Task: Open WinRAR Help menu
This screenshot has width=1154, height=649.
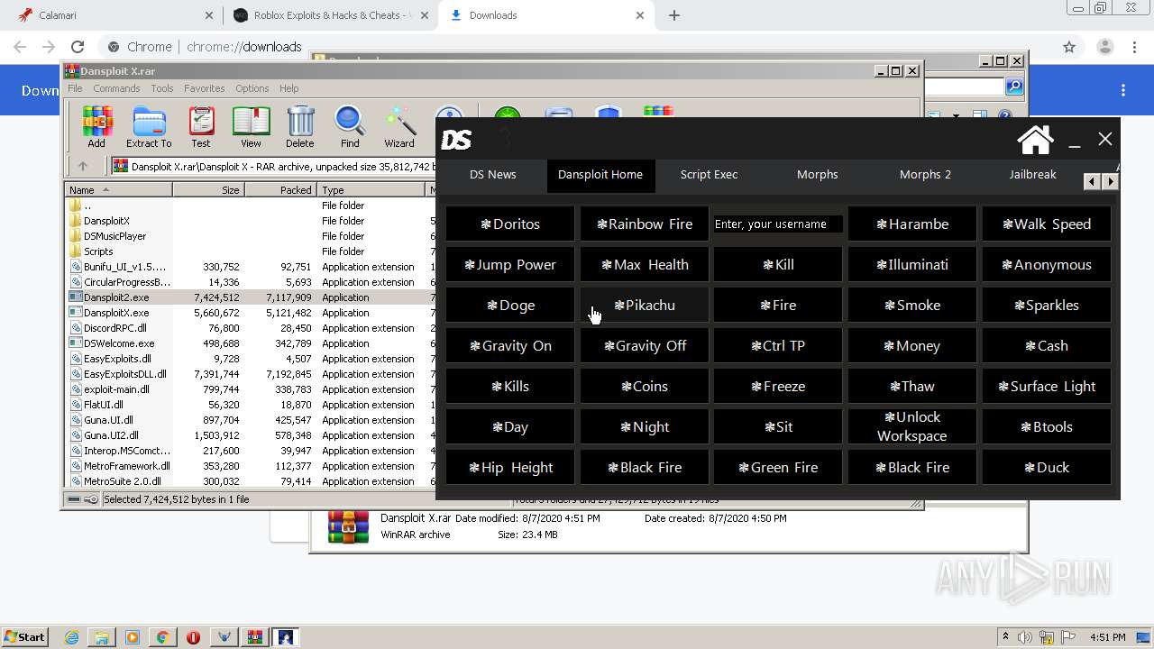Action: (x=288, y=88)
